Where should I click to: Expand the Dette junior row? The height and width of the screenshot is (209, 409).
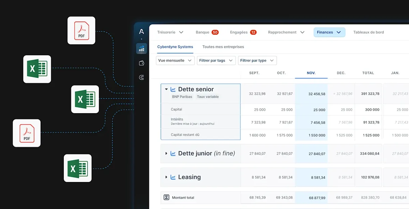click(166, 153)
